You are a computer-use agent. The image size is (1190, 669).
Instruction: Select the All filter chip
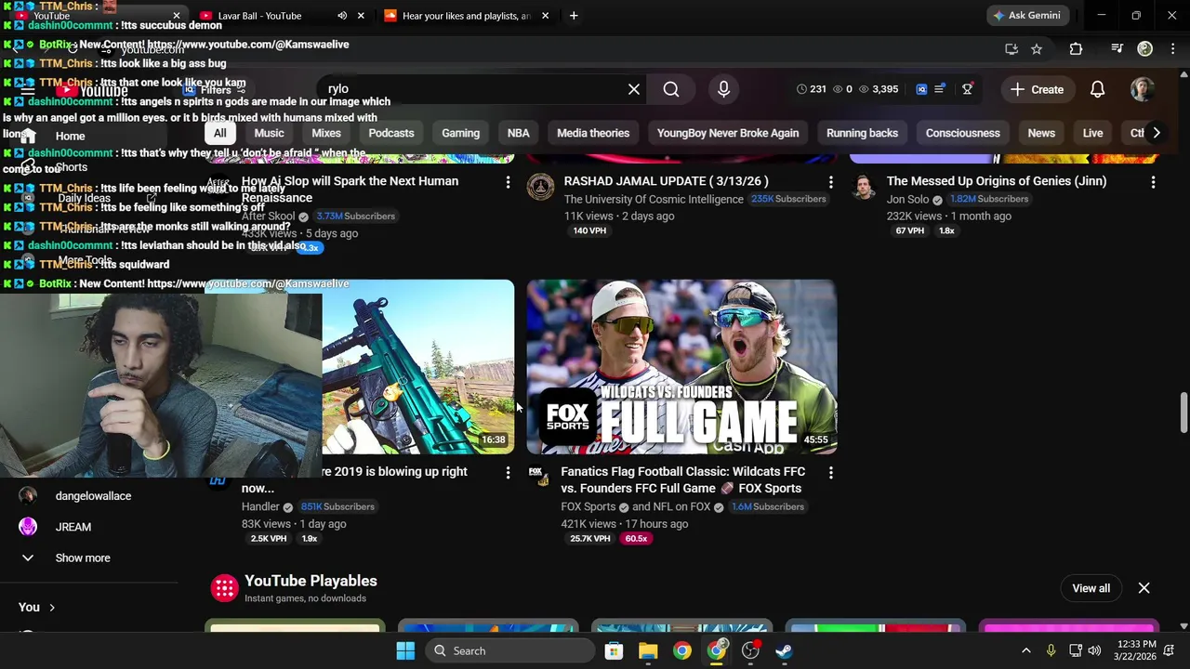tap(219, 133)
